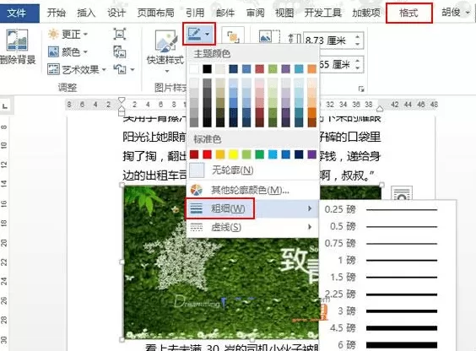This screenshot has height=351, width=476.
Task: Increase picture height with stepper arrow
Action: pyautogui.click(x=358, y=36)
